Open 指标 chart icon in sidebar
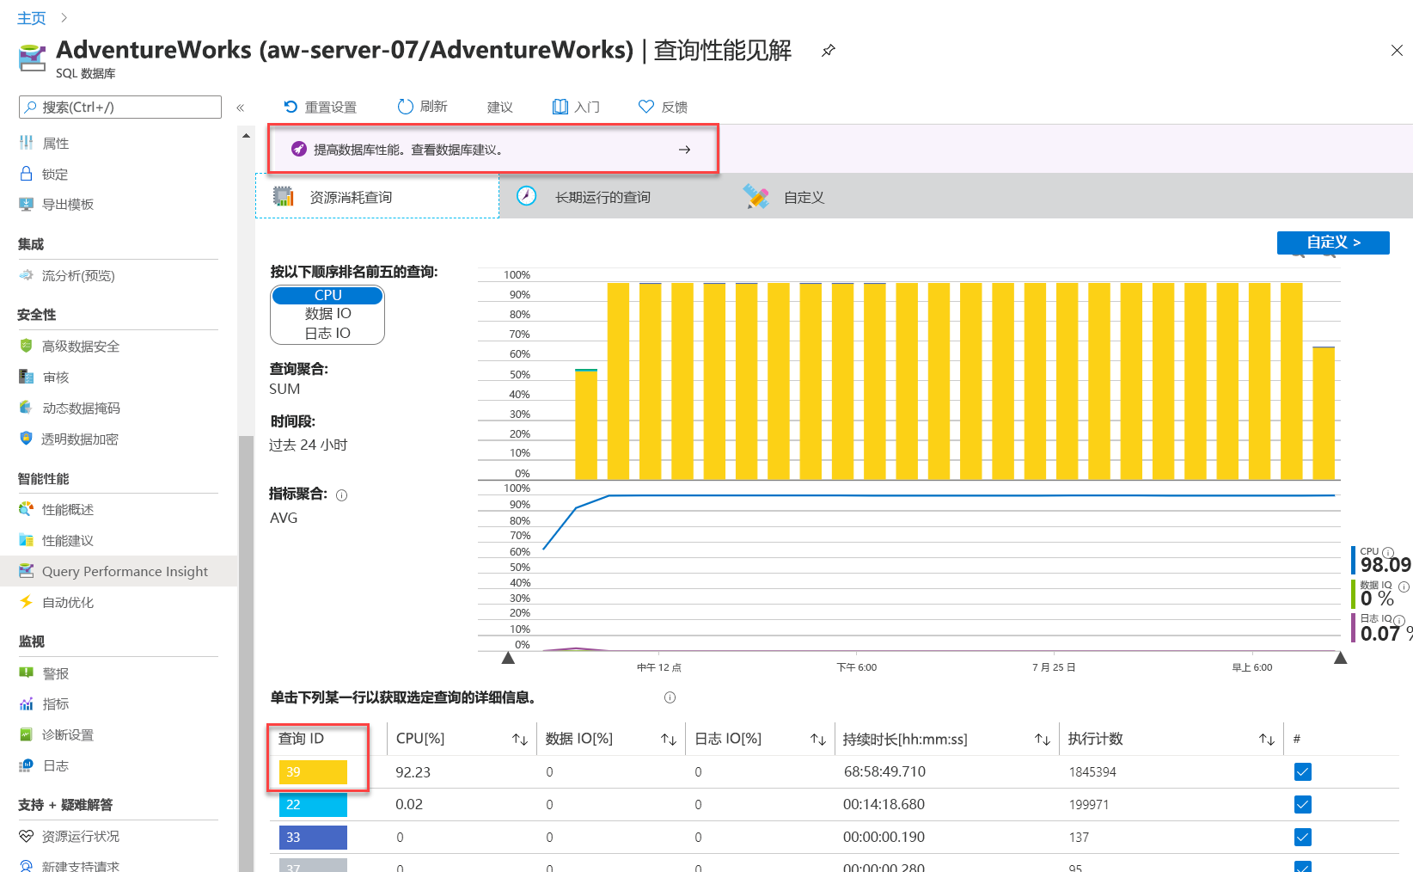 [27, 703]
